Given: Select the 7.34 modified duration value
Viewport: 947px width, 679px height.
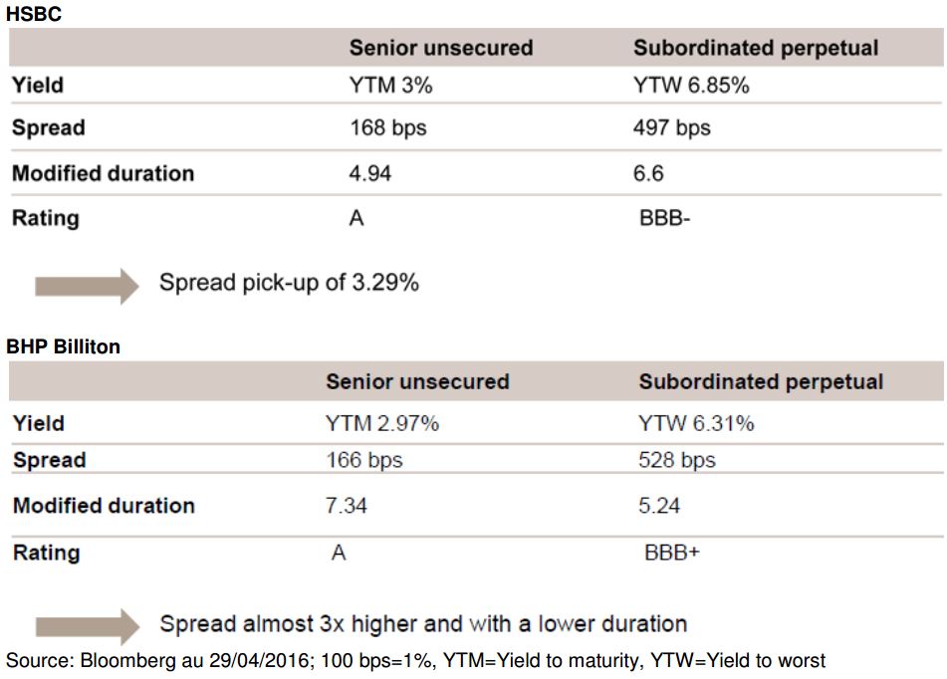Looking at the screenshot, I should click(347, 506).
